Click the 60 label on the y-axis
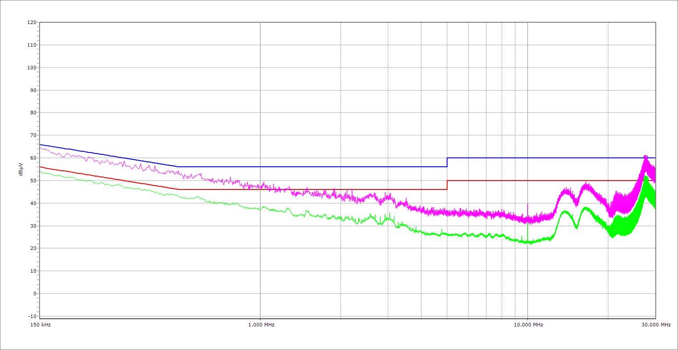678x350 pixels. click(x=33, y=158)
